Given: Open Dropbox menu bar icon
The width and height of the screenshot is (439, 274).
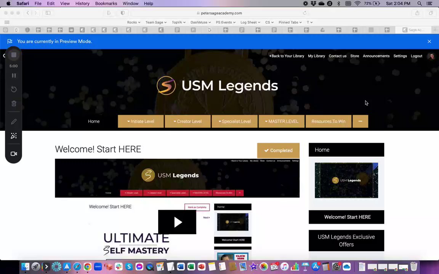Looking at the screenshot, I should [x=313, y=3].
